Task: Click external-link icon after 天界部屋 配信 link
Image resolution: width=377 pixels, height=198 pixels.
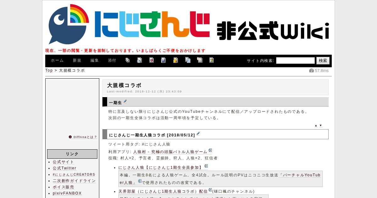Action: [x=210, y=190]
